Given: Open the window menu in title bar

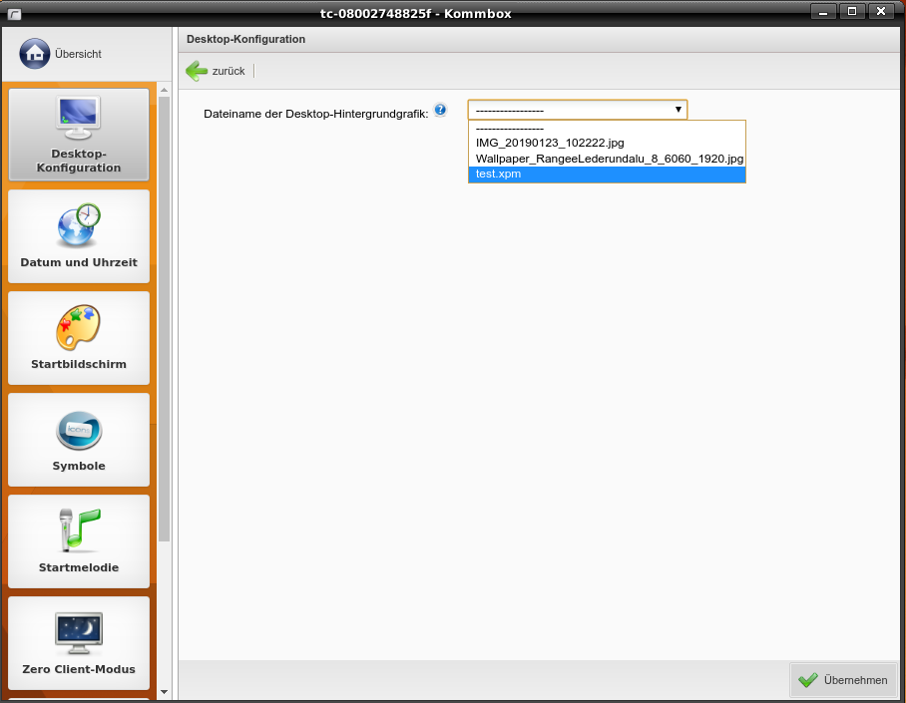Looking at the screenshot, I should (x=14, y=12).
